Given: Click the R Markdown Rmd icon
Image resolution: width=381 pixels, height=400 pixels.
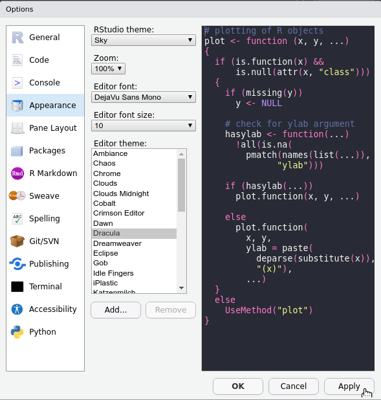Looking at the screenshot, I should 17,173.
